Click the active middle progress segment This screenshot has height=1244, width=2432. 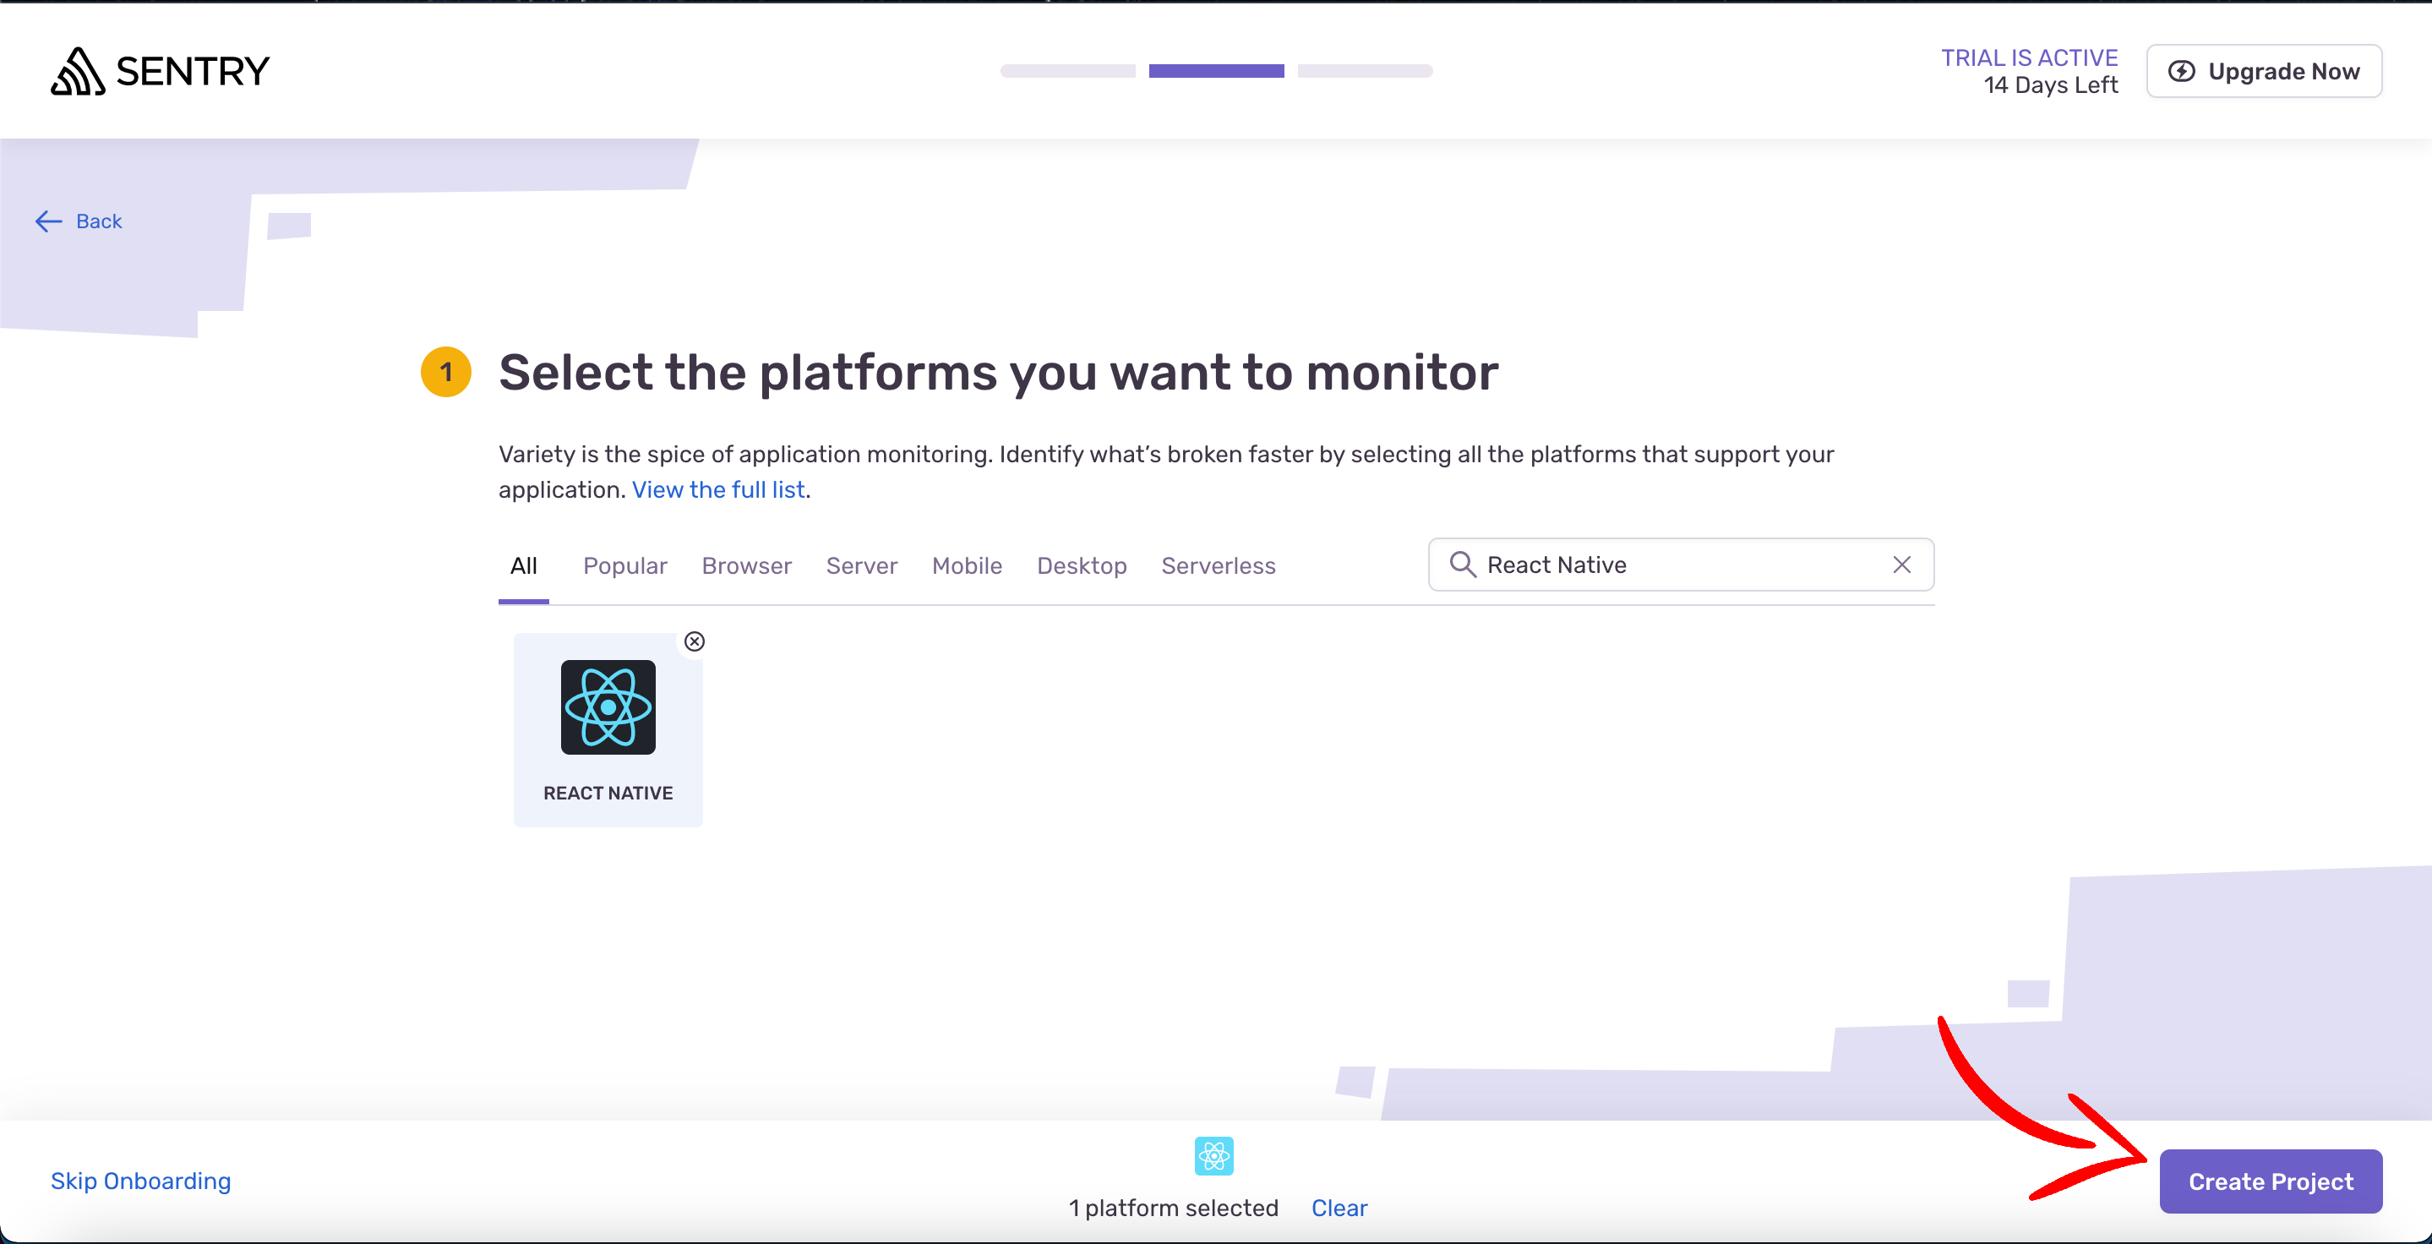1216,71
